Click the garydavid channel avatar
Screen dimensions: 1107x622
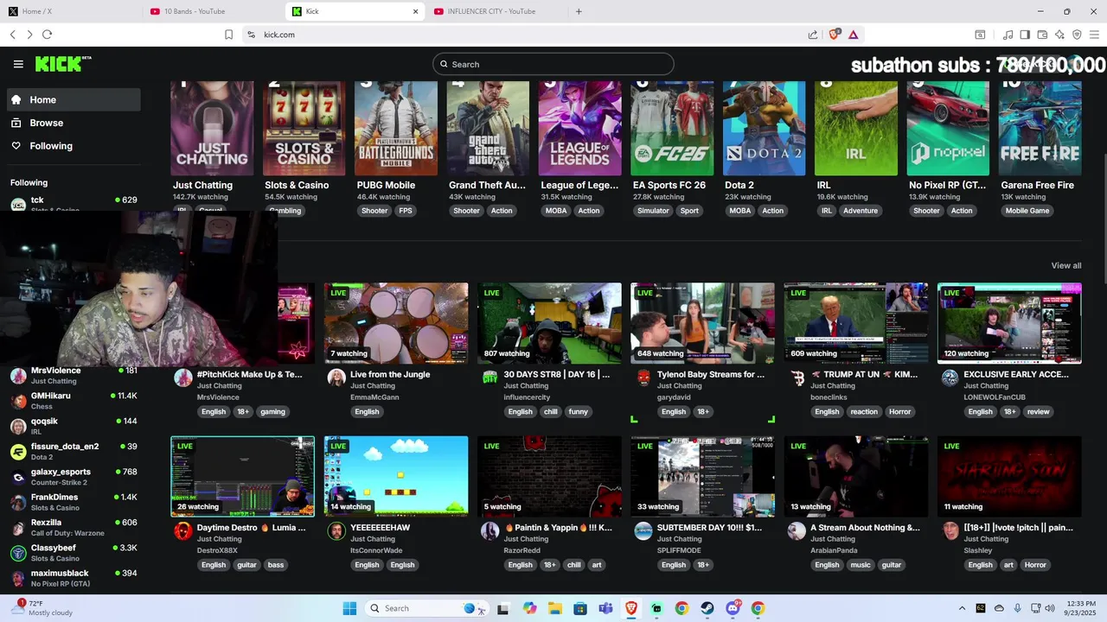(x=643, y=378)
